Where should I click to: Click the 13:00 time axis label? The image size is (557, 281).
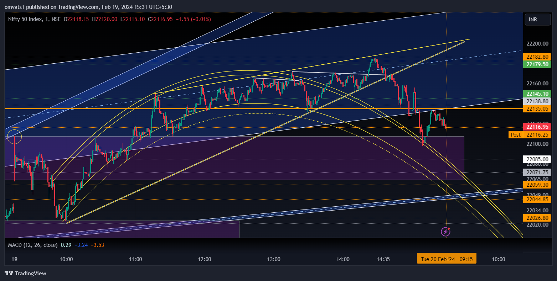(x=274, y=259)
